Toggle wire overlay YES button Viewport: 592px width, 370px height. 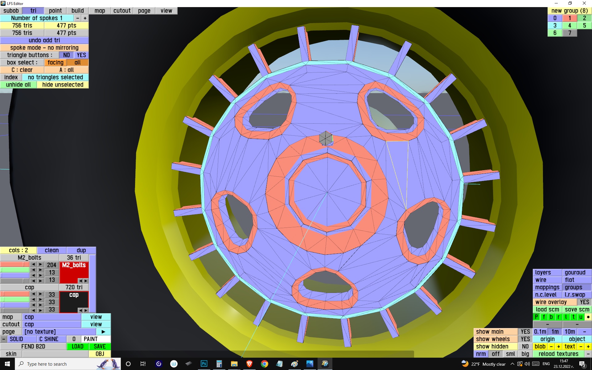[x=584, y=302]
